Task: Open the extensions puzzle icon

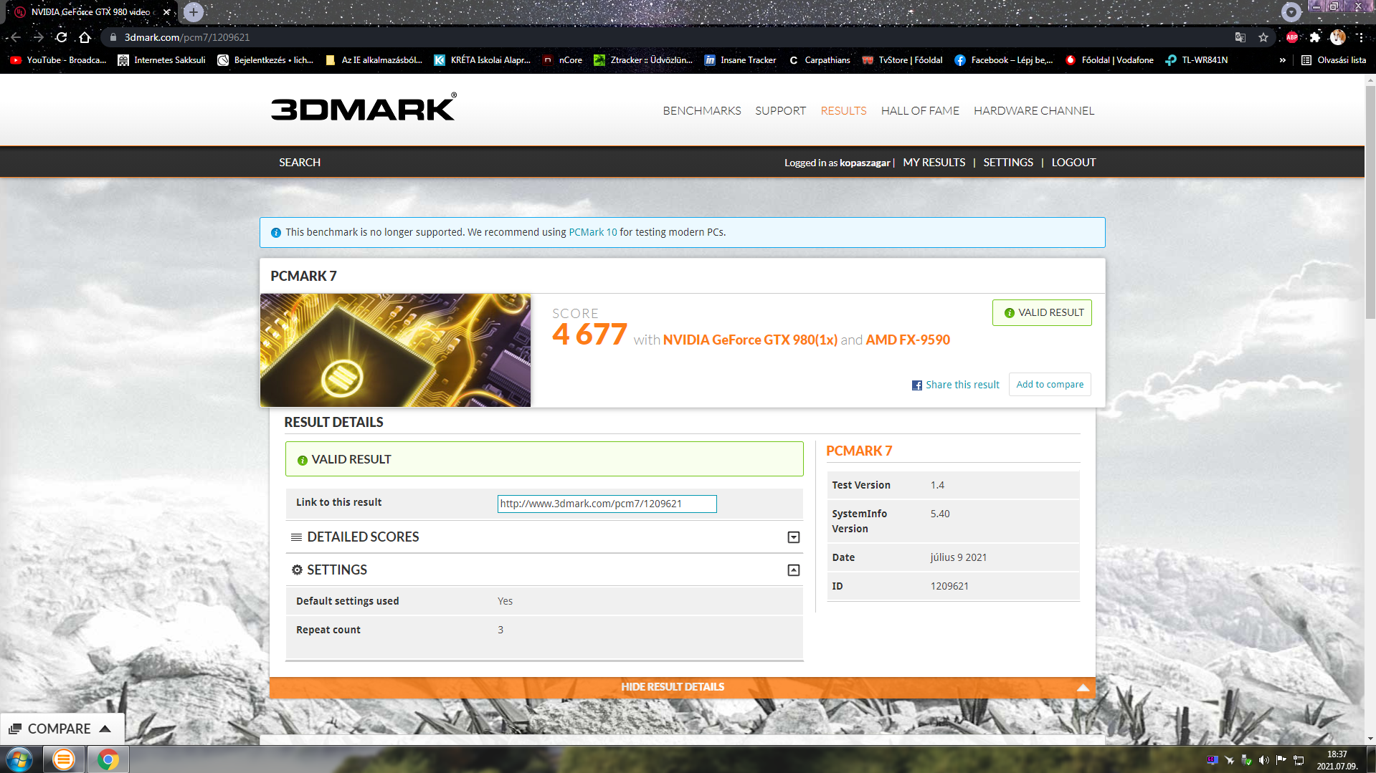Action: pos(1315,37)
